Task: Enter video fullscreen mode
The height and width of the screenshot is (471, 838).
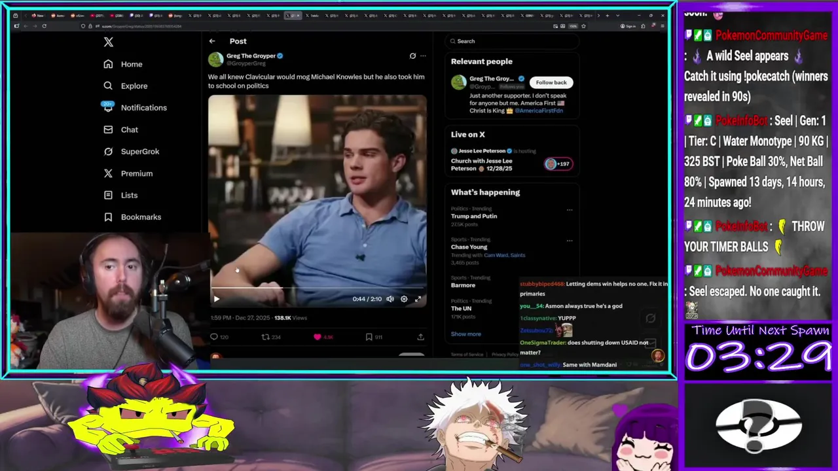Action: [x=418, y=299]
